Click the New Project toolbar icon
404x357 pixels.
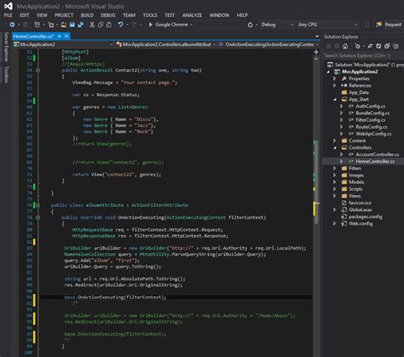[37, 25]
